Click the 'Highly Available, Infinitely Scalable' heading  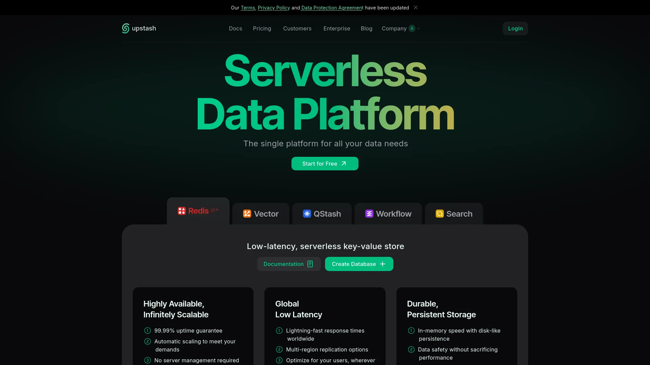point(176,309)
